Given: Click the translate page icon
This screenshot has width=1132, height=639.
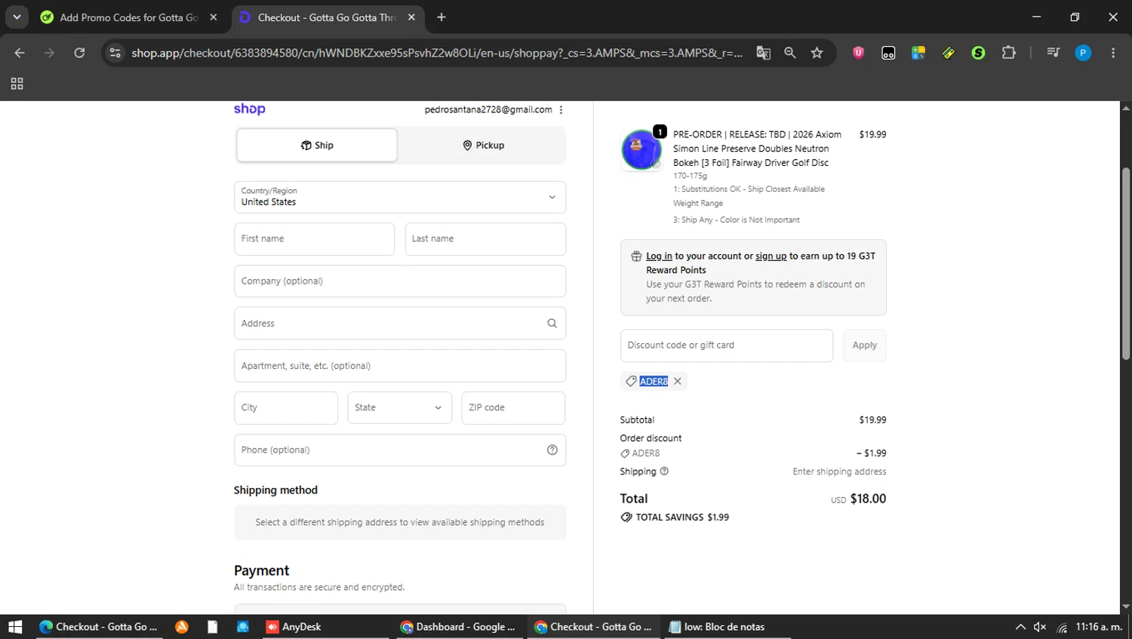Looking at the screenshot, I should point(763,53).
